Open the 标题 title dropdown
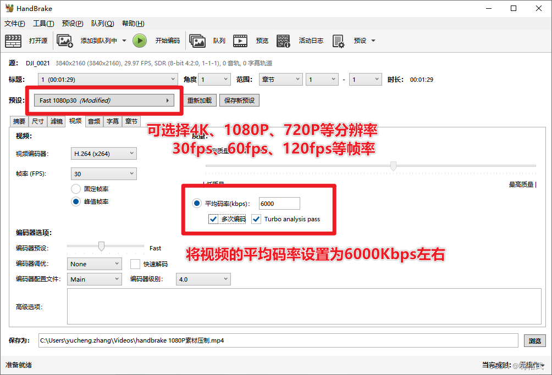552x375 pixels. pos(108,80)
